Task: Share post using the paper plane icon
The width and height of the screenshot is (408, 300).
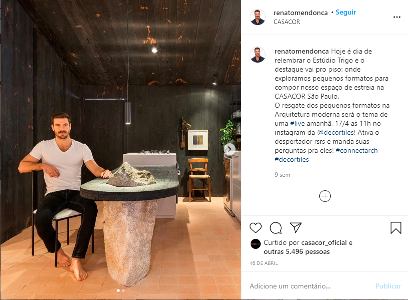Action: pos(296,227)
